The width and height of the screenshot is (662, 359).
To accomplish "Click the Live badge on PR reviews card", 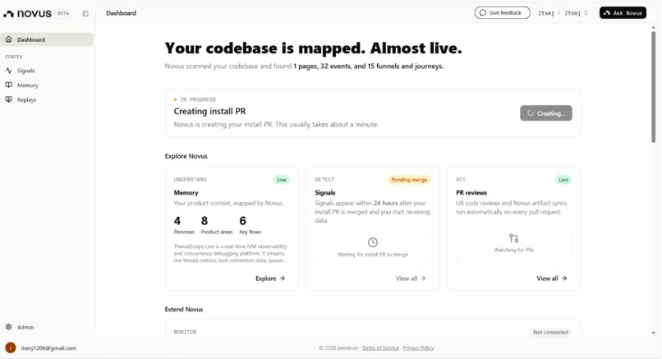I will [563, 179].
